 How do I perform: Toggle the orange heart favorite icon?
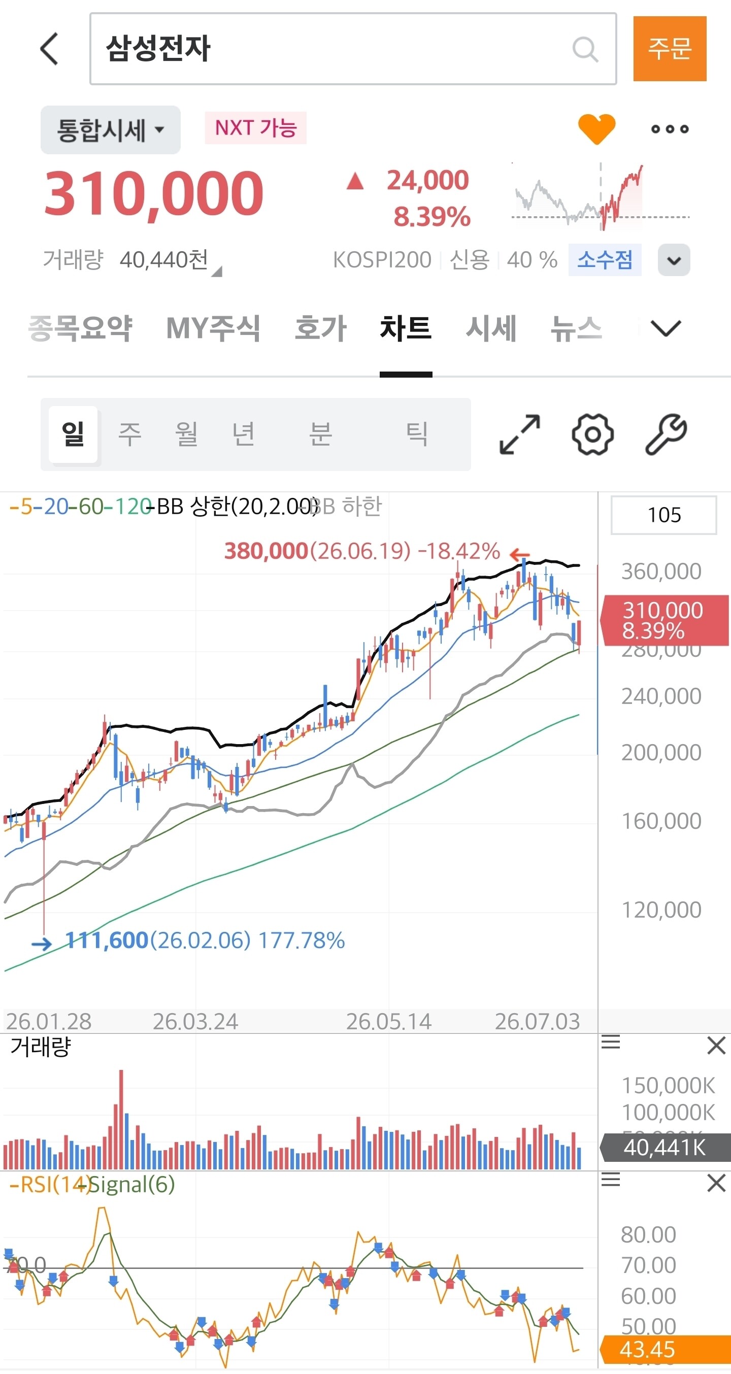point(596,128)
